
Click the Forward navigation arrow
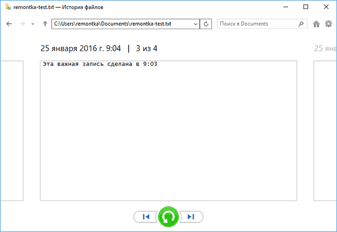[22, 24]
